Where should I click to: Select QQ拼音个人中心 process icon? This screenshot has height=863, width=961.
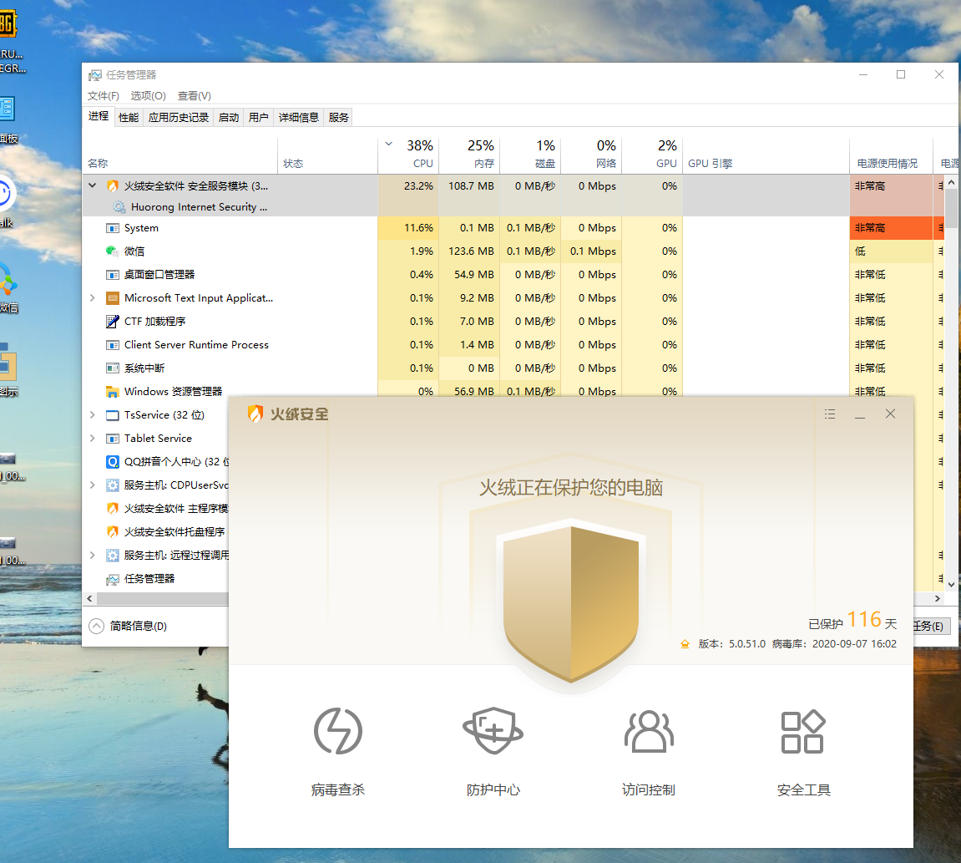pos(112,461)
